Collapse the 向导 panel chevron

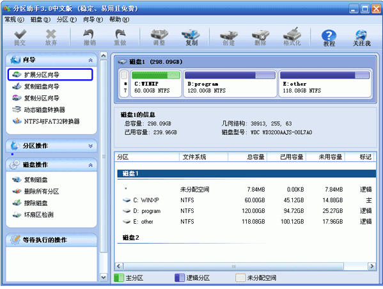(90, 60)
